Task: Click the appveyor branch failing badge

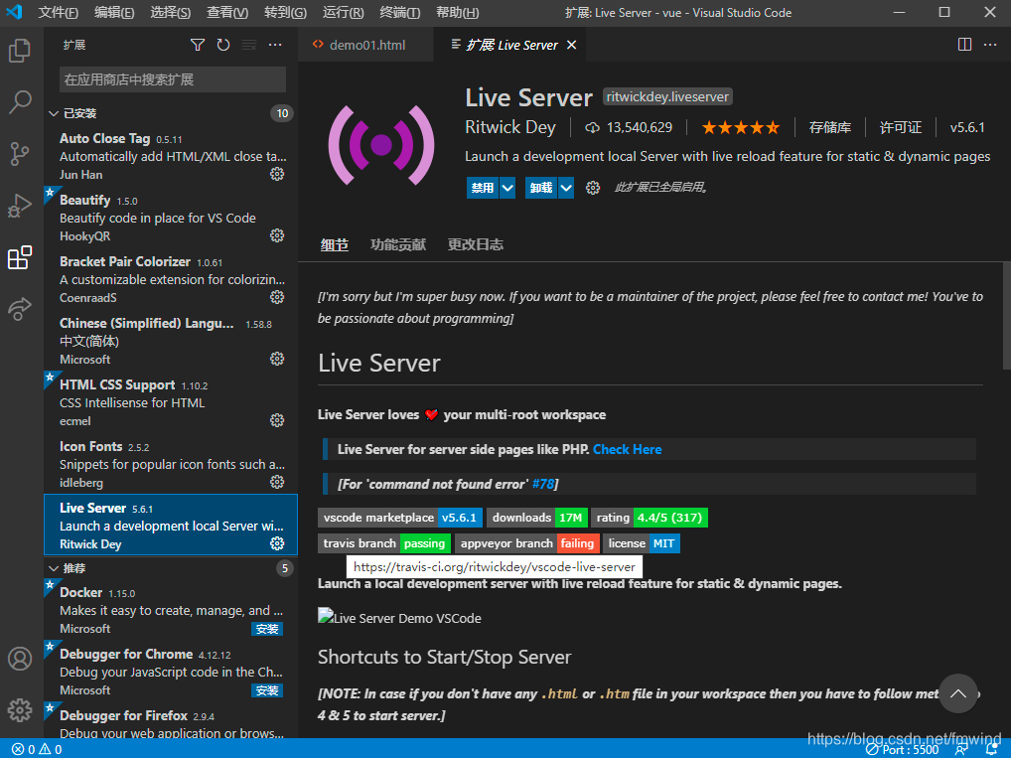Action: click(527, 543)
